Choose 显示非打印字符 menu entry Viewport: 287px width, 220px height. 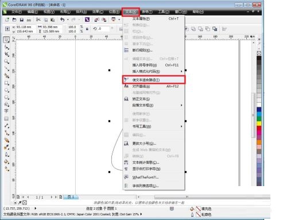tap(153, 169)
